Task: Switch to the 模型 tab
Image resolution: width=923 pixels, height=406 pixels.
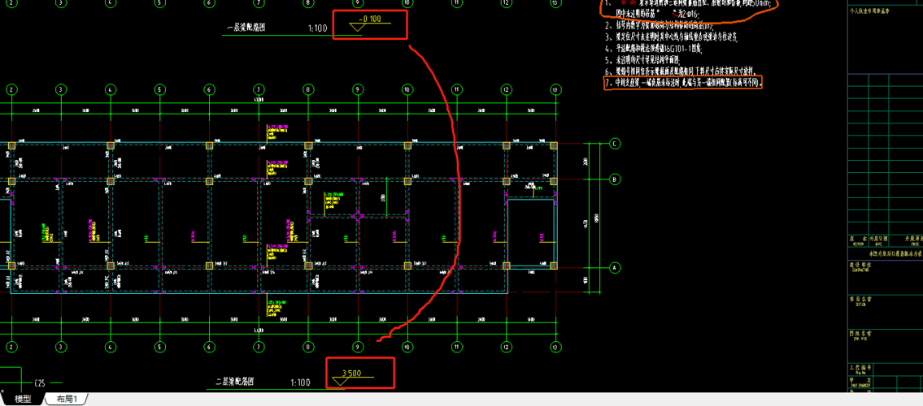Action: point(23,400)
